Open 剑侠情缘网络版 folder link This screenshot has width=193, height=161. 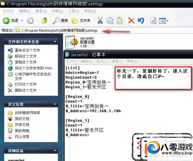(27, 113)
